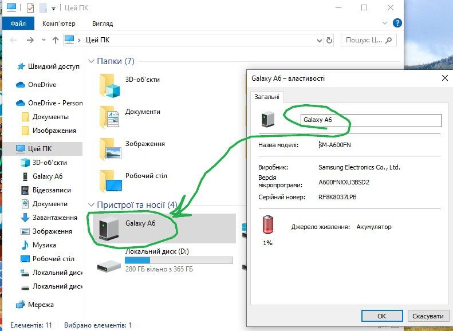The image size is (453, 331).
Task: Open the address bar history dropdown
Action: pos(319,41)
